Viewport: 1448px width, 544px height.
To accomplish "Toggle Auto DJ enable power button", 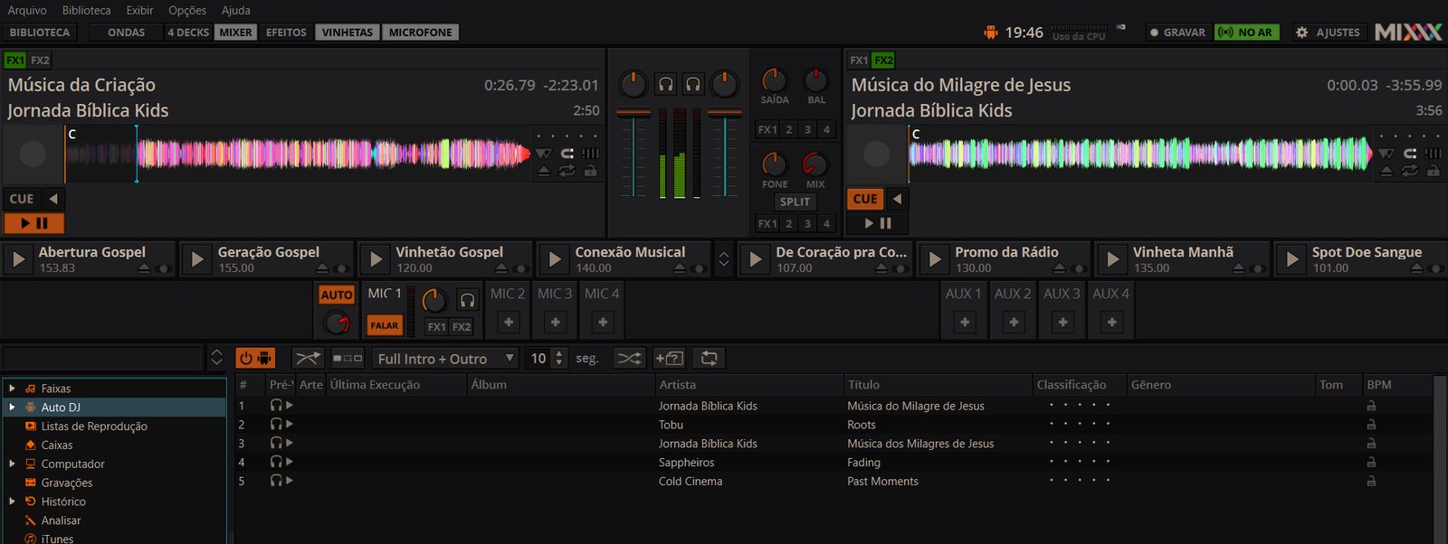I will click(255, 358).
